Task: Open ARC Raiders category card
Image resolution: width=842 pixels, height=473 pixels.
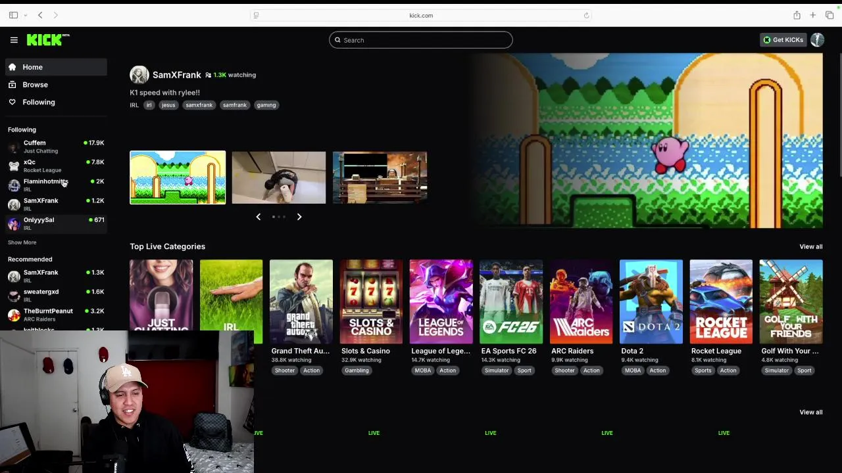Action: 581,301
